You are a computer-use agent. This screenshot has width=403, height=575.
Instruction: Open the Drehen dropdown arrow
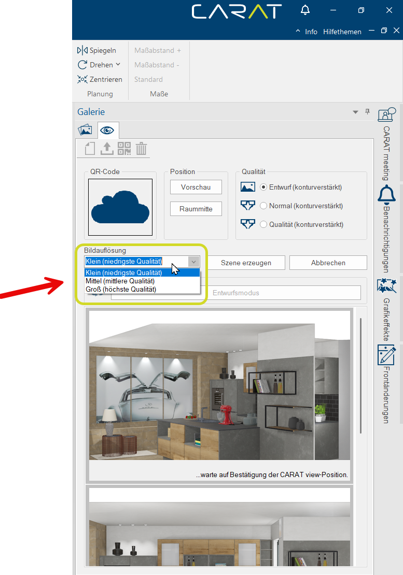coord(118,65)
